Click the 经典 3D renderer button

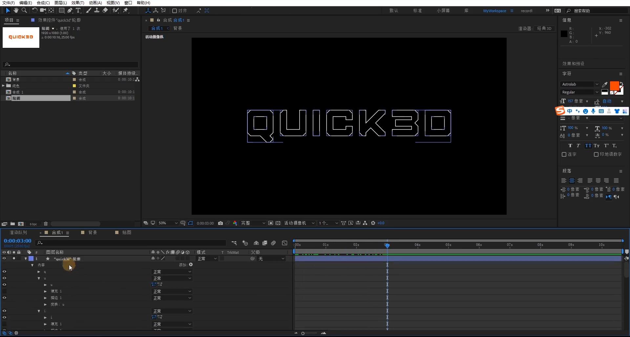click(544, 29)
